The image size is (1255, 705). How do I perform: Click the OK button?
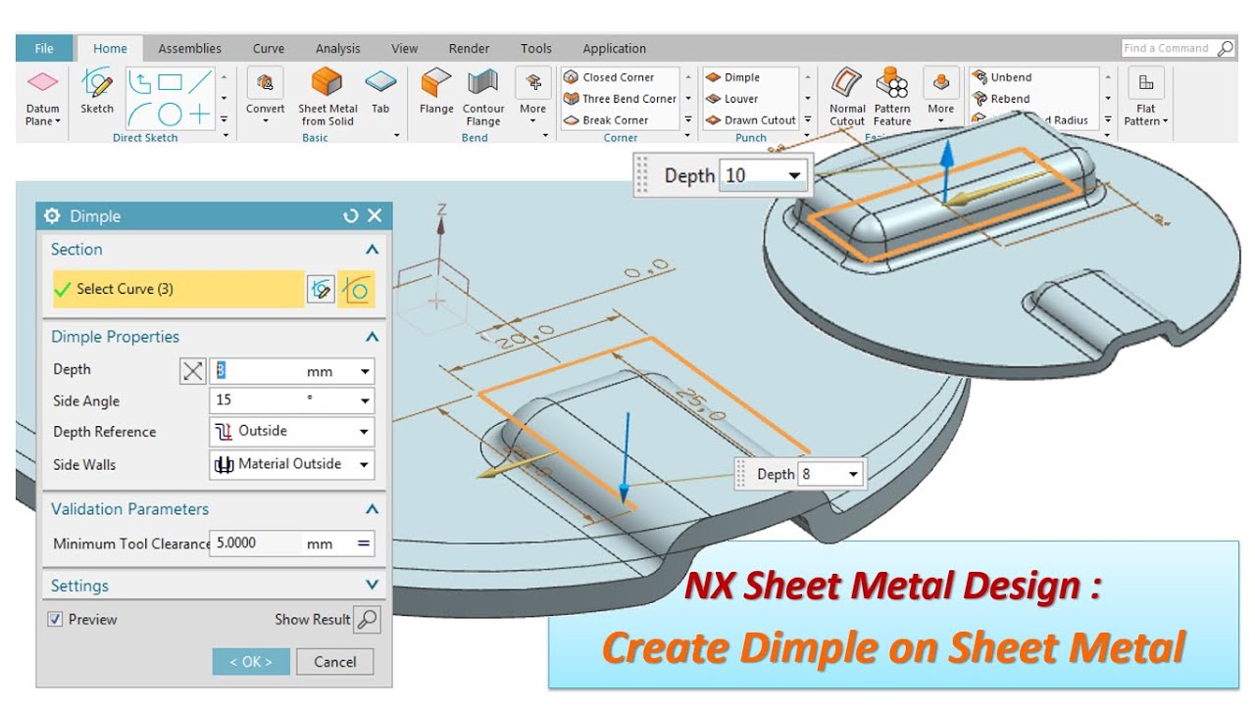pos(251,662)
